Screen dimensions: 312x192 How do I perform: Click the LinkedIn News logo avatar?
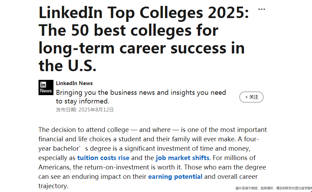pyautogui.click(x=46, y=87)
